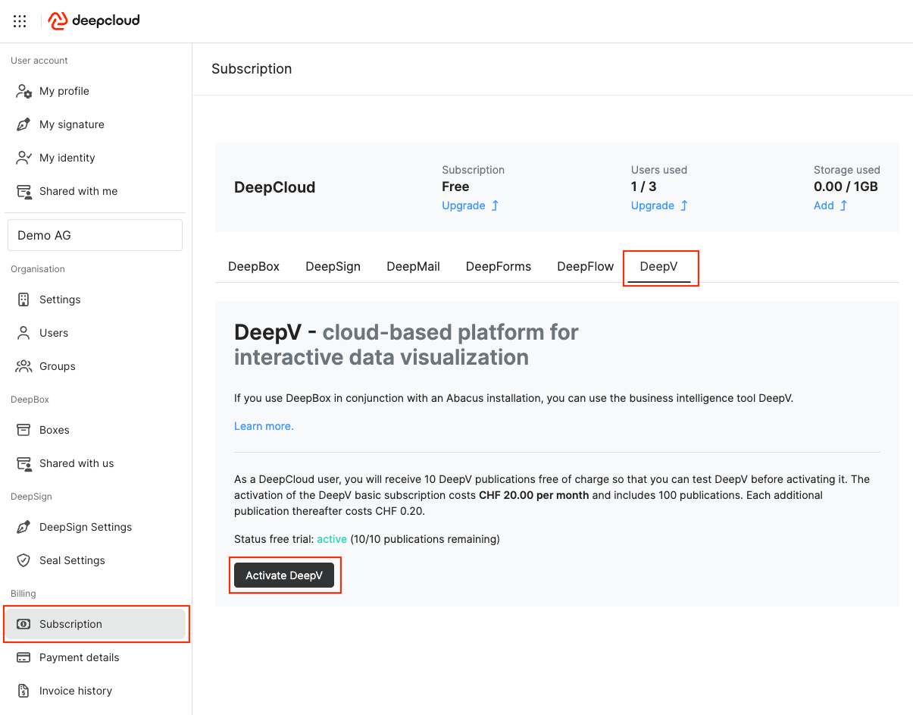Switch to the DeepSign tab
The image size is (913, 715).
[333, 266]
